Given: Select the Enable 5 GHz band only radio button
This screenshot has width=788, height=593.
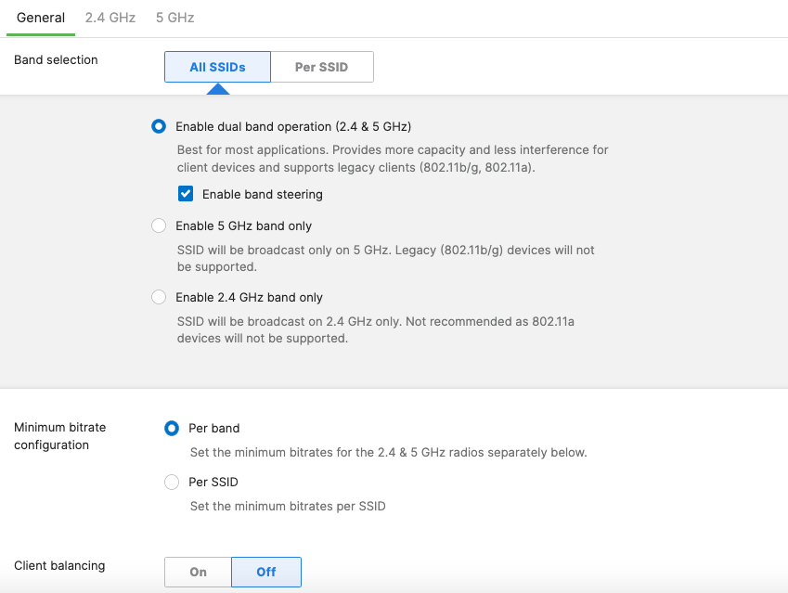Looking at the screenshot, I should pos(159,226).
